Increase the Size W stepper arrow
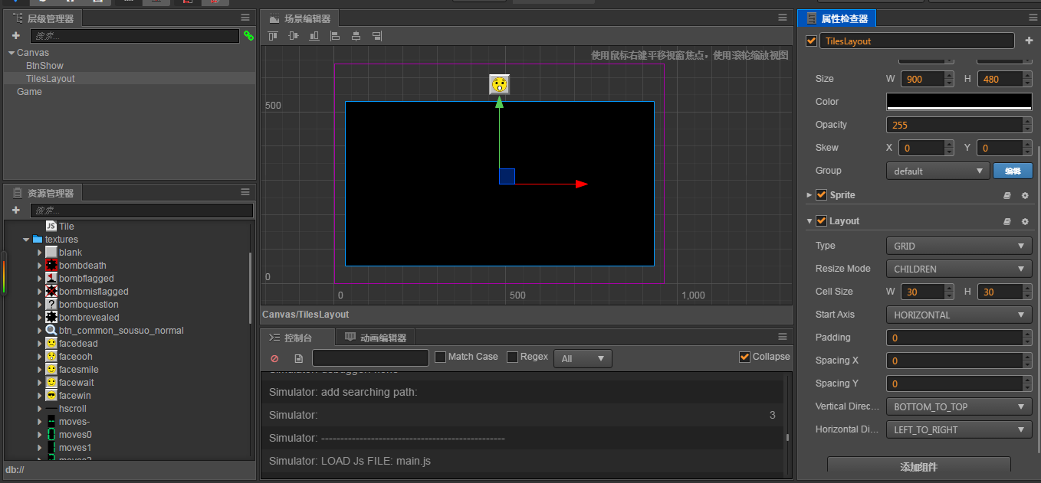The height and width of the screenshot is (483, 1041). tap(950, 75)
